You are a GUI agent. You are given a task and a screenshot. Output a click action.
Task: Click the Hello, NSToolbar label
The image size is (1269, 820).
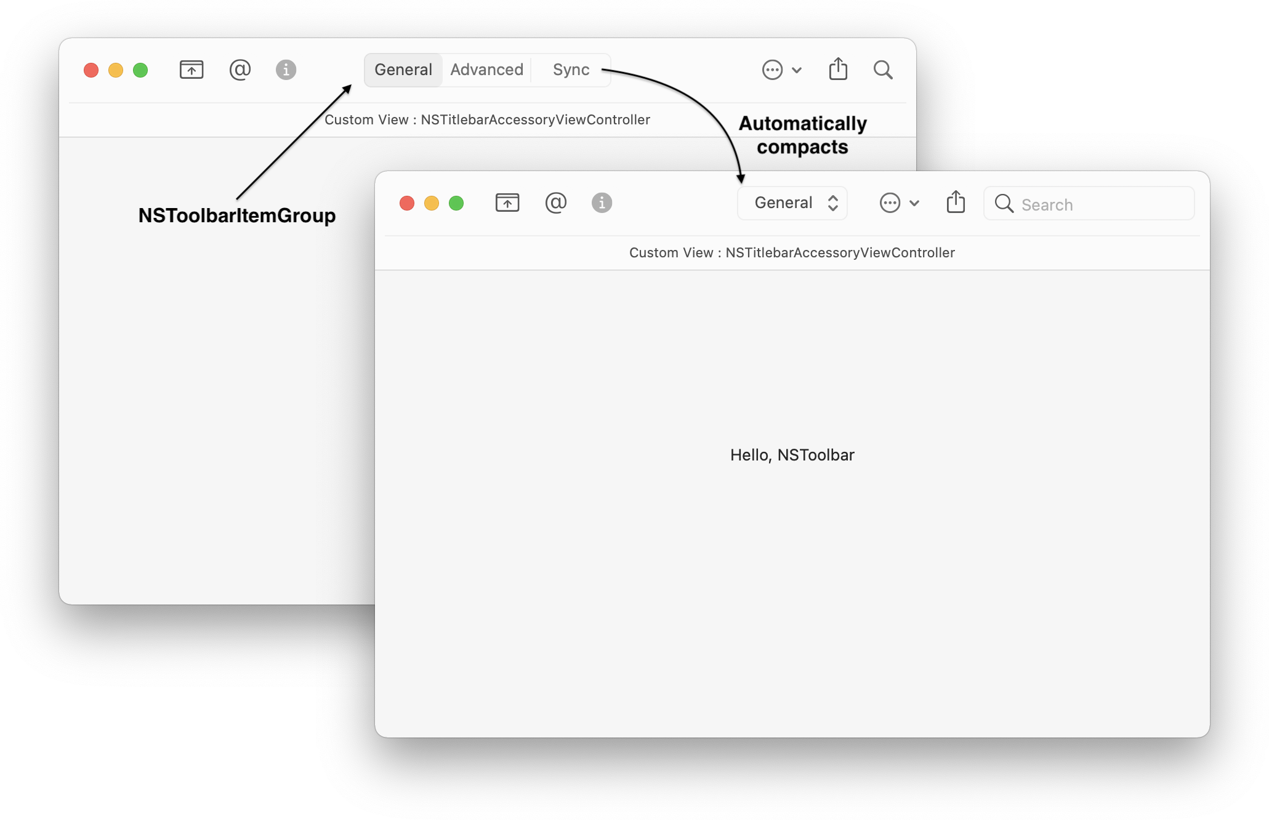click(x=792, y=455)
